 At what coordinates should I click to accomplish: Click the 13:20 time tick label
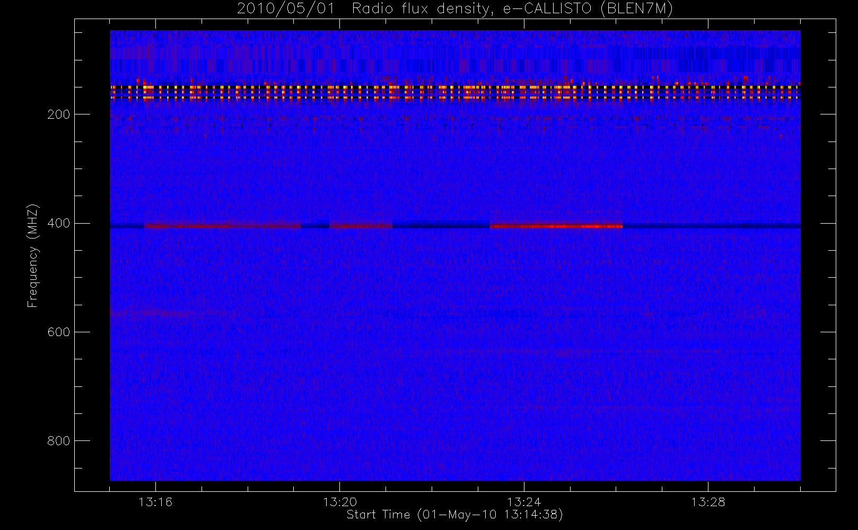339,501
